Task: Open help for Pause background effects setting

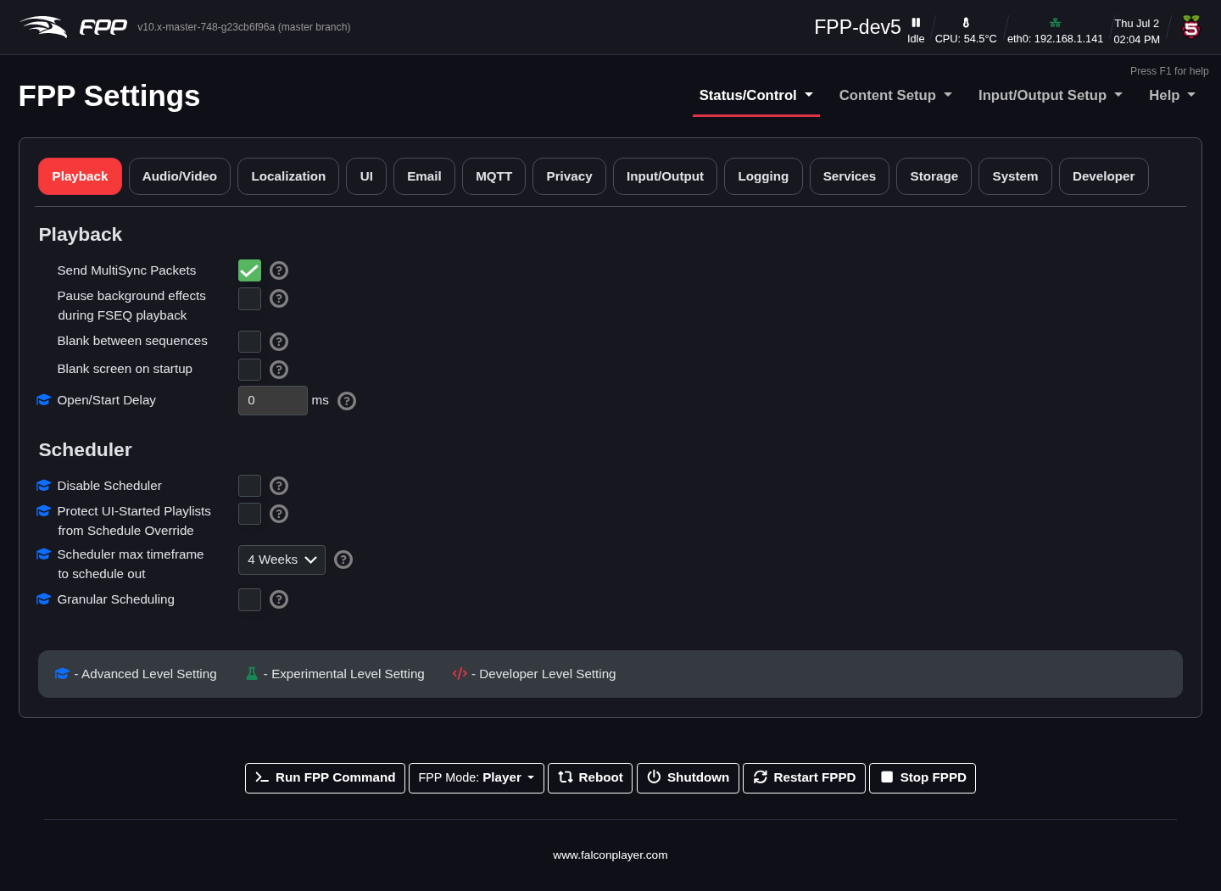Action: click(279, 298)
